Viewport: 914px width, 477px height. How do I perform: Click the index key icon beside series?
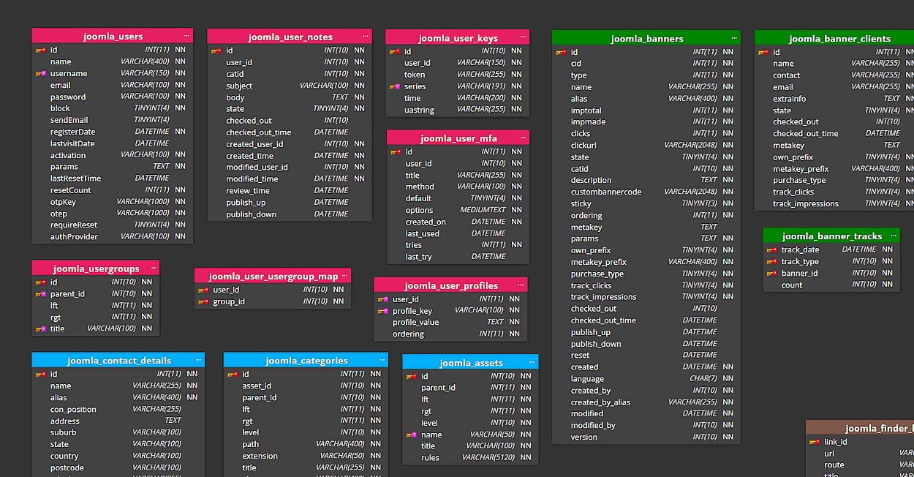[395, 87]
